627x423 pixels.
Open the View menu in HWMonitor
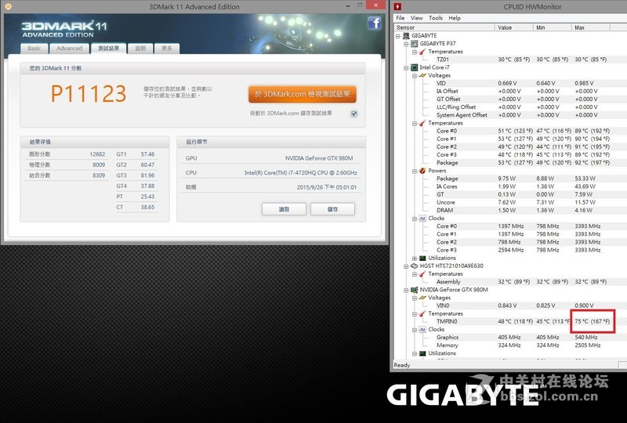pos(417,18)
